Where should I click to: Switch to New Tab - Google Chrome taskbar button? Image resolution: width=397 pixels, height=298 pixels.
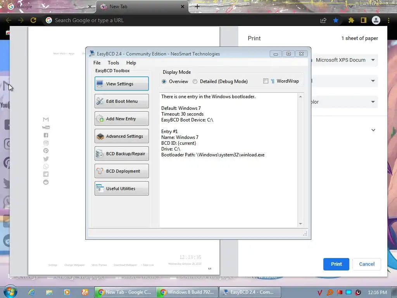coord(125,292)
